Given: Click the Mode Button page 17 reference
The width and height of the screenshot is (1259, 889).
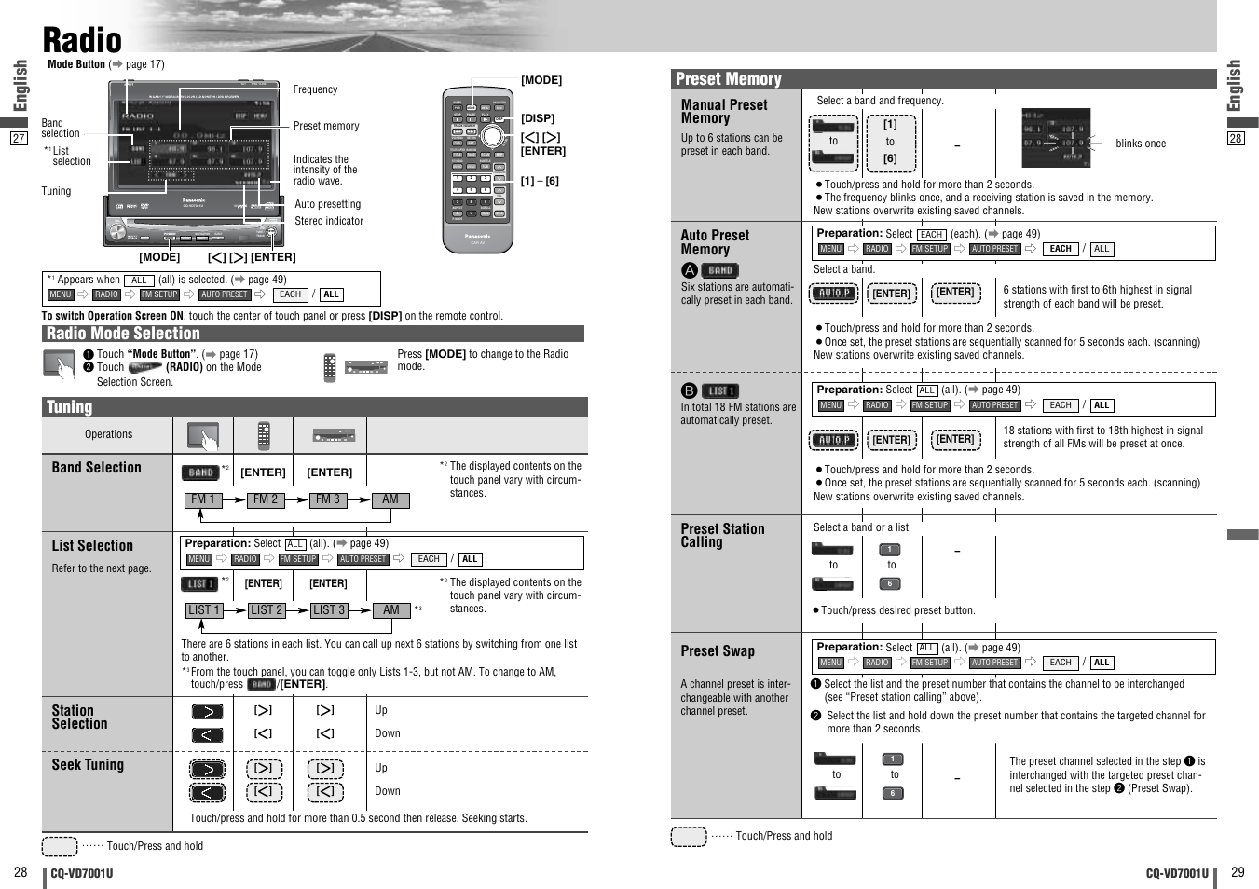Looking at the screenshot, I should (106, 64).
